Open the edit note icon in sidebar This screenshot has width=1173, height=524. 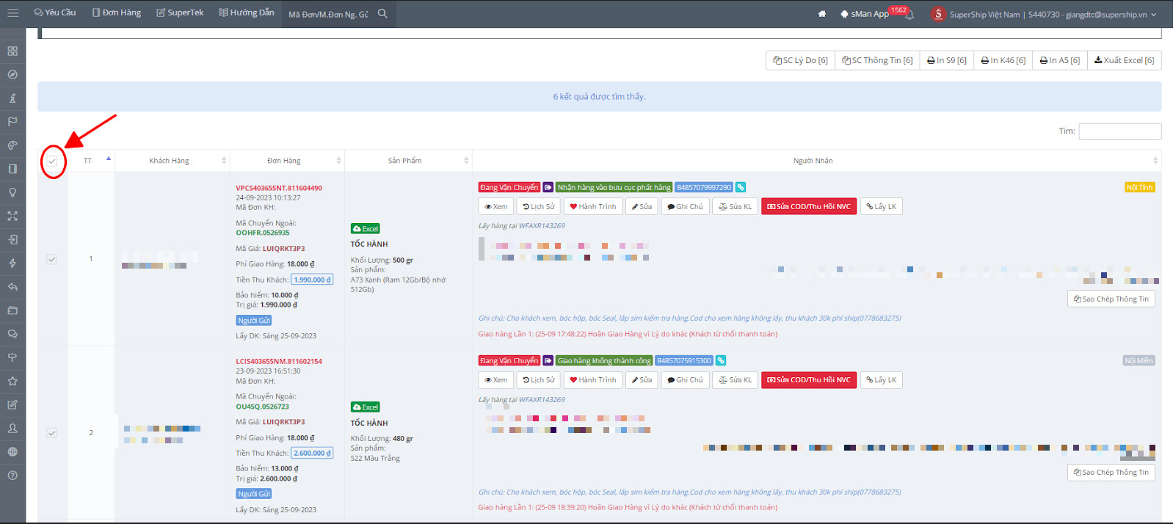(12, 404)
